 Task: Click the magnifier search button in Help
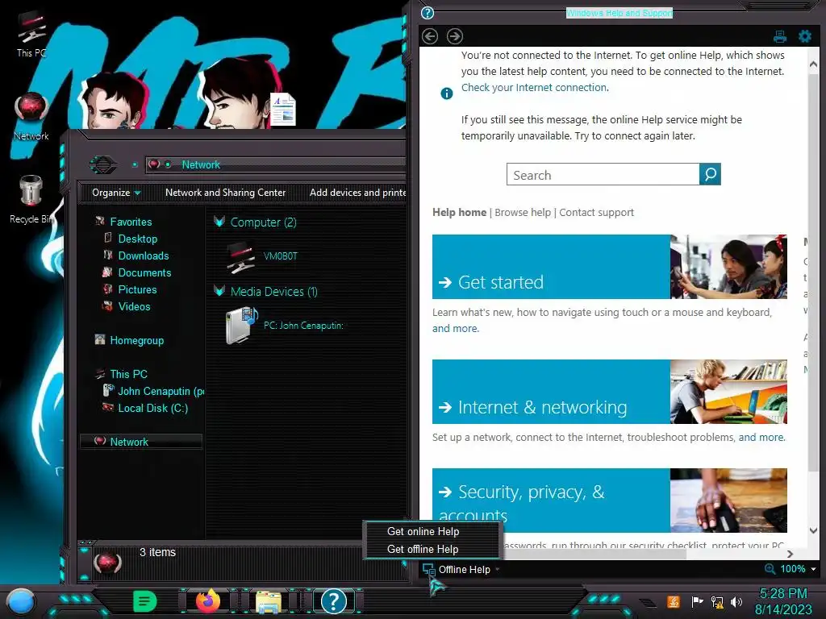[x=710, y=174]
